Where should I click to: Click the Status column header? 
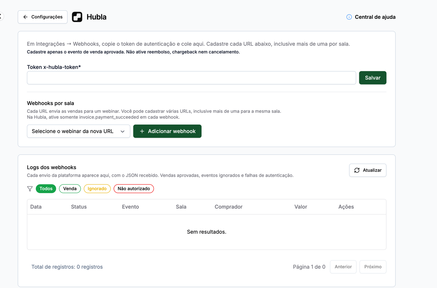click(x=79, y=207)
